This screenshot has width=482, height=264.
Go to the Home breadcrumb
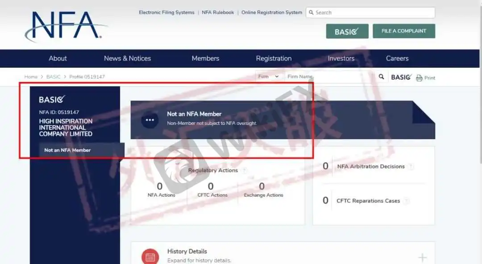[31, 77]
